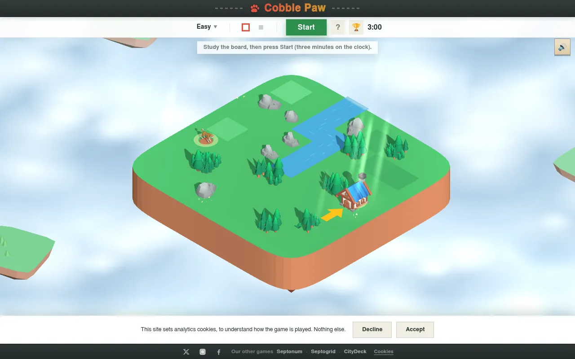Screen dimensions: 575x359
Task: Click the Cobble Paw title
Action: pyautogui.click(x=295, y=8)
